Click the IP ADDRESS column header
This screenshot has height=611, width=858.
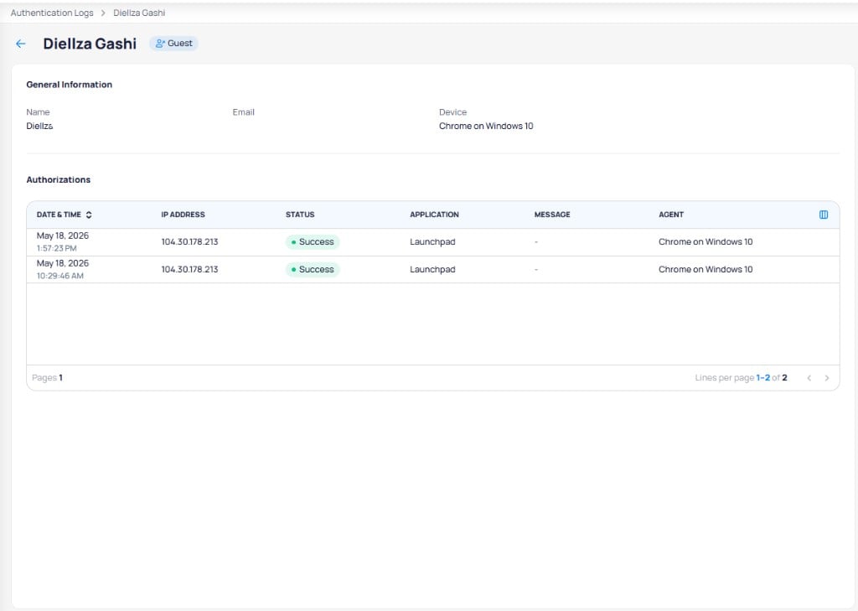coord(183,215)
